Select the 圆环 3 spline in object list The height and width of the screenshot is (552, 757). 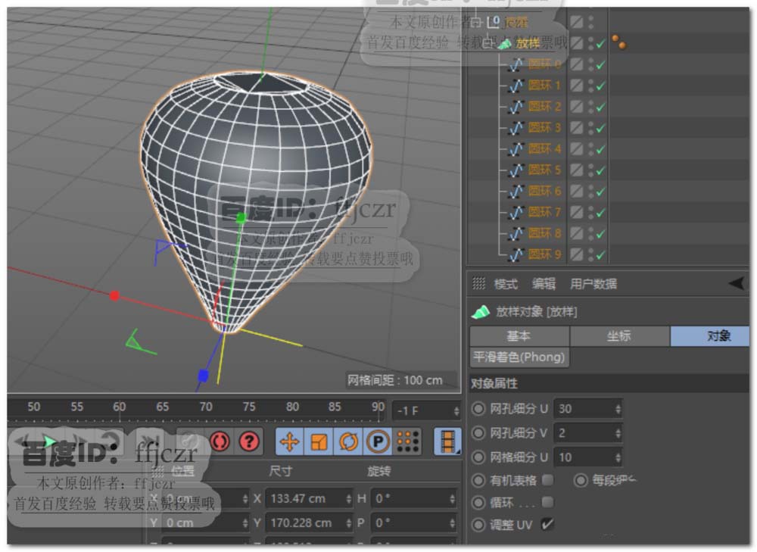[x=544, y=128]
